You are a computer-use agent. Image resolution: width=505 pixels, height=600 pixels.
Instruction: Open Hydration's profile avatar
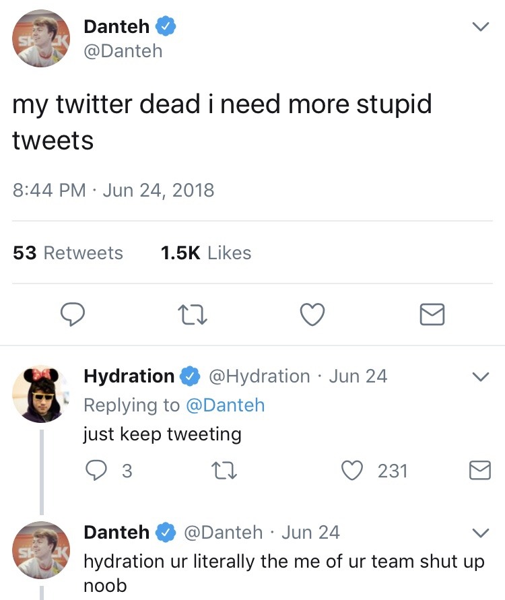coord(41,395)
